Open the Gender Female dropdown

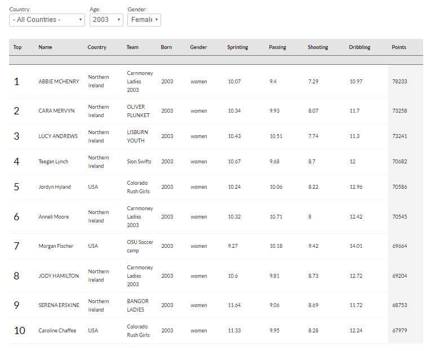[144, 20]
